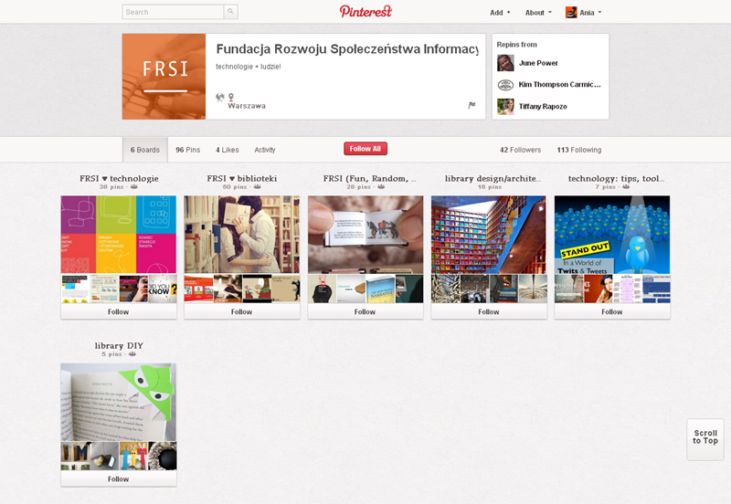The height and width of the screenshot is (504, 731).
Task: Click Kim Thompson Carmichael's avatar icon
Action: click(x=505, y=85)
